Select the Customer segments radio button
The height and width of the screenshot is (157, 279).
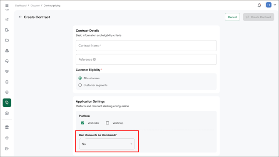coord(80,85)
